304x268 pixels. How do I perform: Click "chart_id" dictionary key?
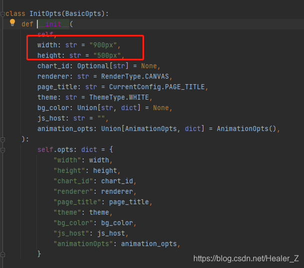(73, 181)
